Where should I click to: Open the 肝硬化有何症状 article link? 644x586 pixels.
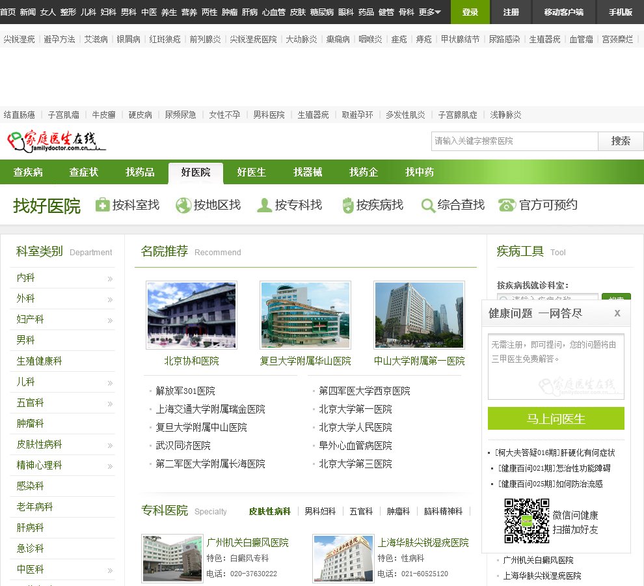click(554, 453)
